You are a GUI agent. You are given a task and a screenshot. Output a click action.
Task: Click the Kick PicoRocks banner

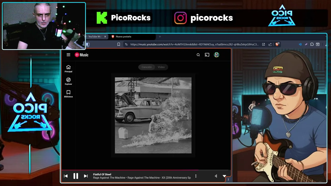[124, 18]
